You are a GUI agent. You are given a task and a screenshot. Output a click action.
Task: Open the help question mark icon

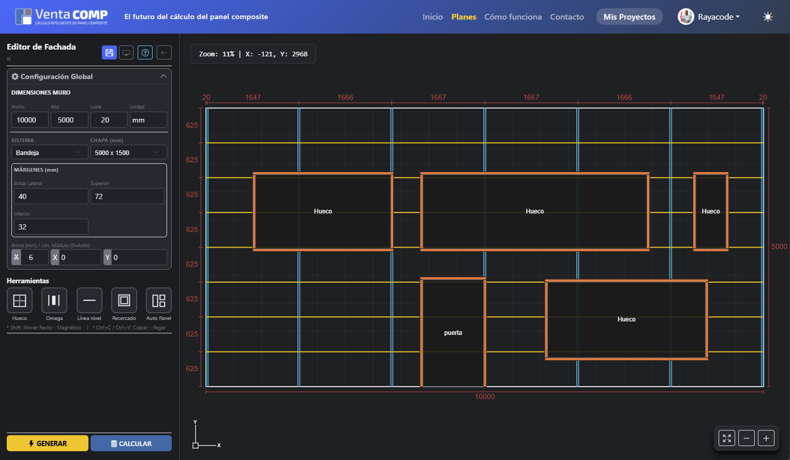[145, 53]
